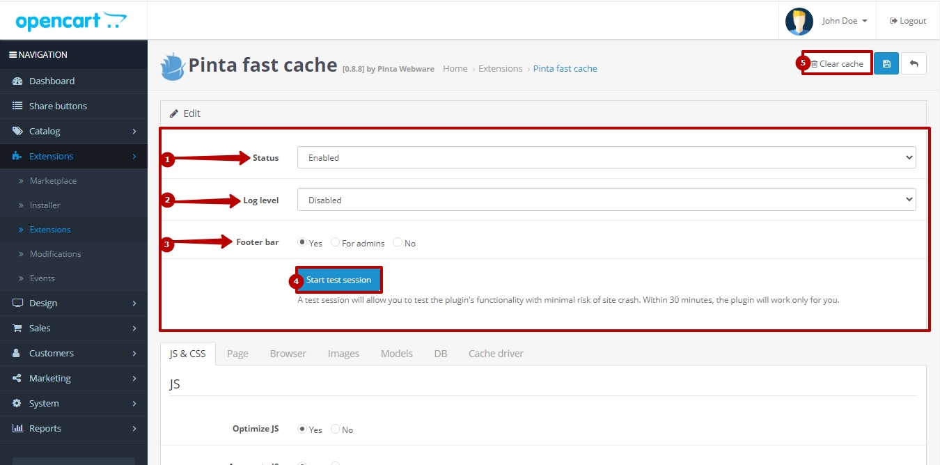Click John Doe's avatar picture

[x=799, y=21]
